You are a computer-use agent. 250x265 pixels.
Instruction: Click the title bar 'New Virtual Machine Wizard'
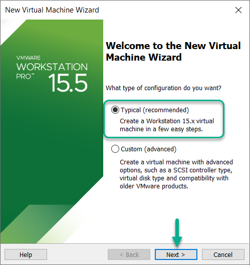coord(52,10)
